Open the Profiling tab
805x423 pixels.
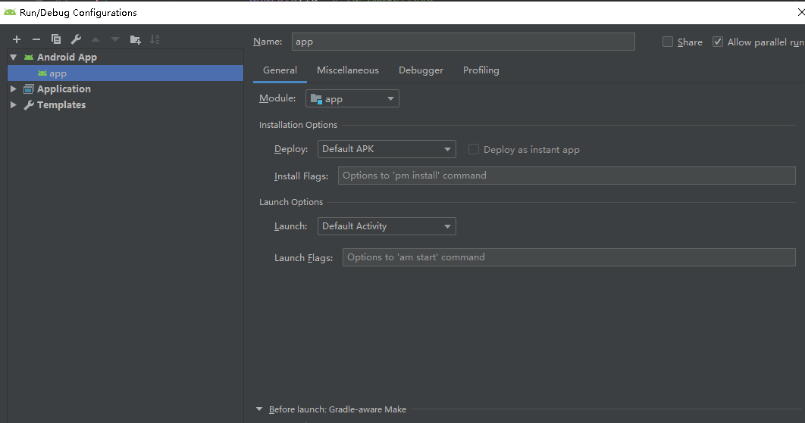[x=481, y=70]
